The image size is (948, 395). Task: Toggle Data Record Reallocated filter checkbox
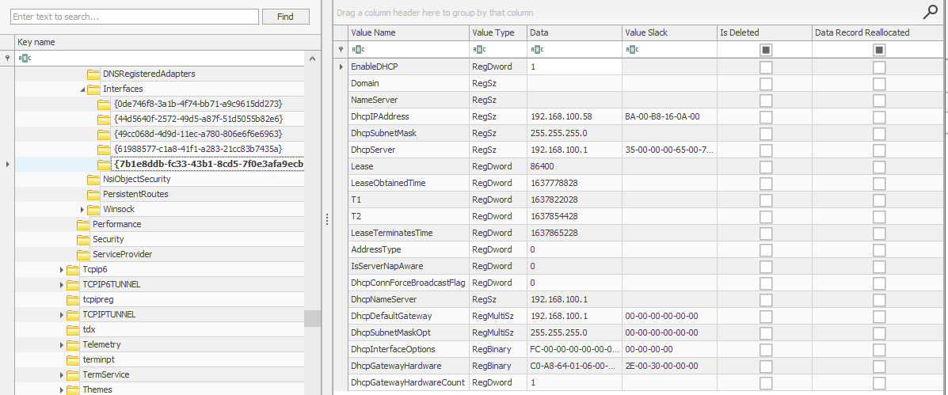click(x=879, y=50)
